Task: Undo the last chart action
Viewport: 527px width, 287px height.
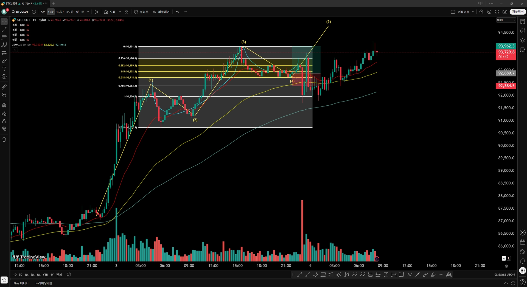Action: click(x=177, y=12)
